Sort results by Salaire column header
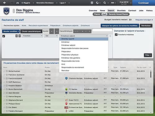Viewport: 155px width, 116px height. tap(123, 67)
